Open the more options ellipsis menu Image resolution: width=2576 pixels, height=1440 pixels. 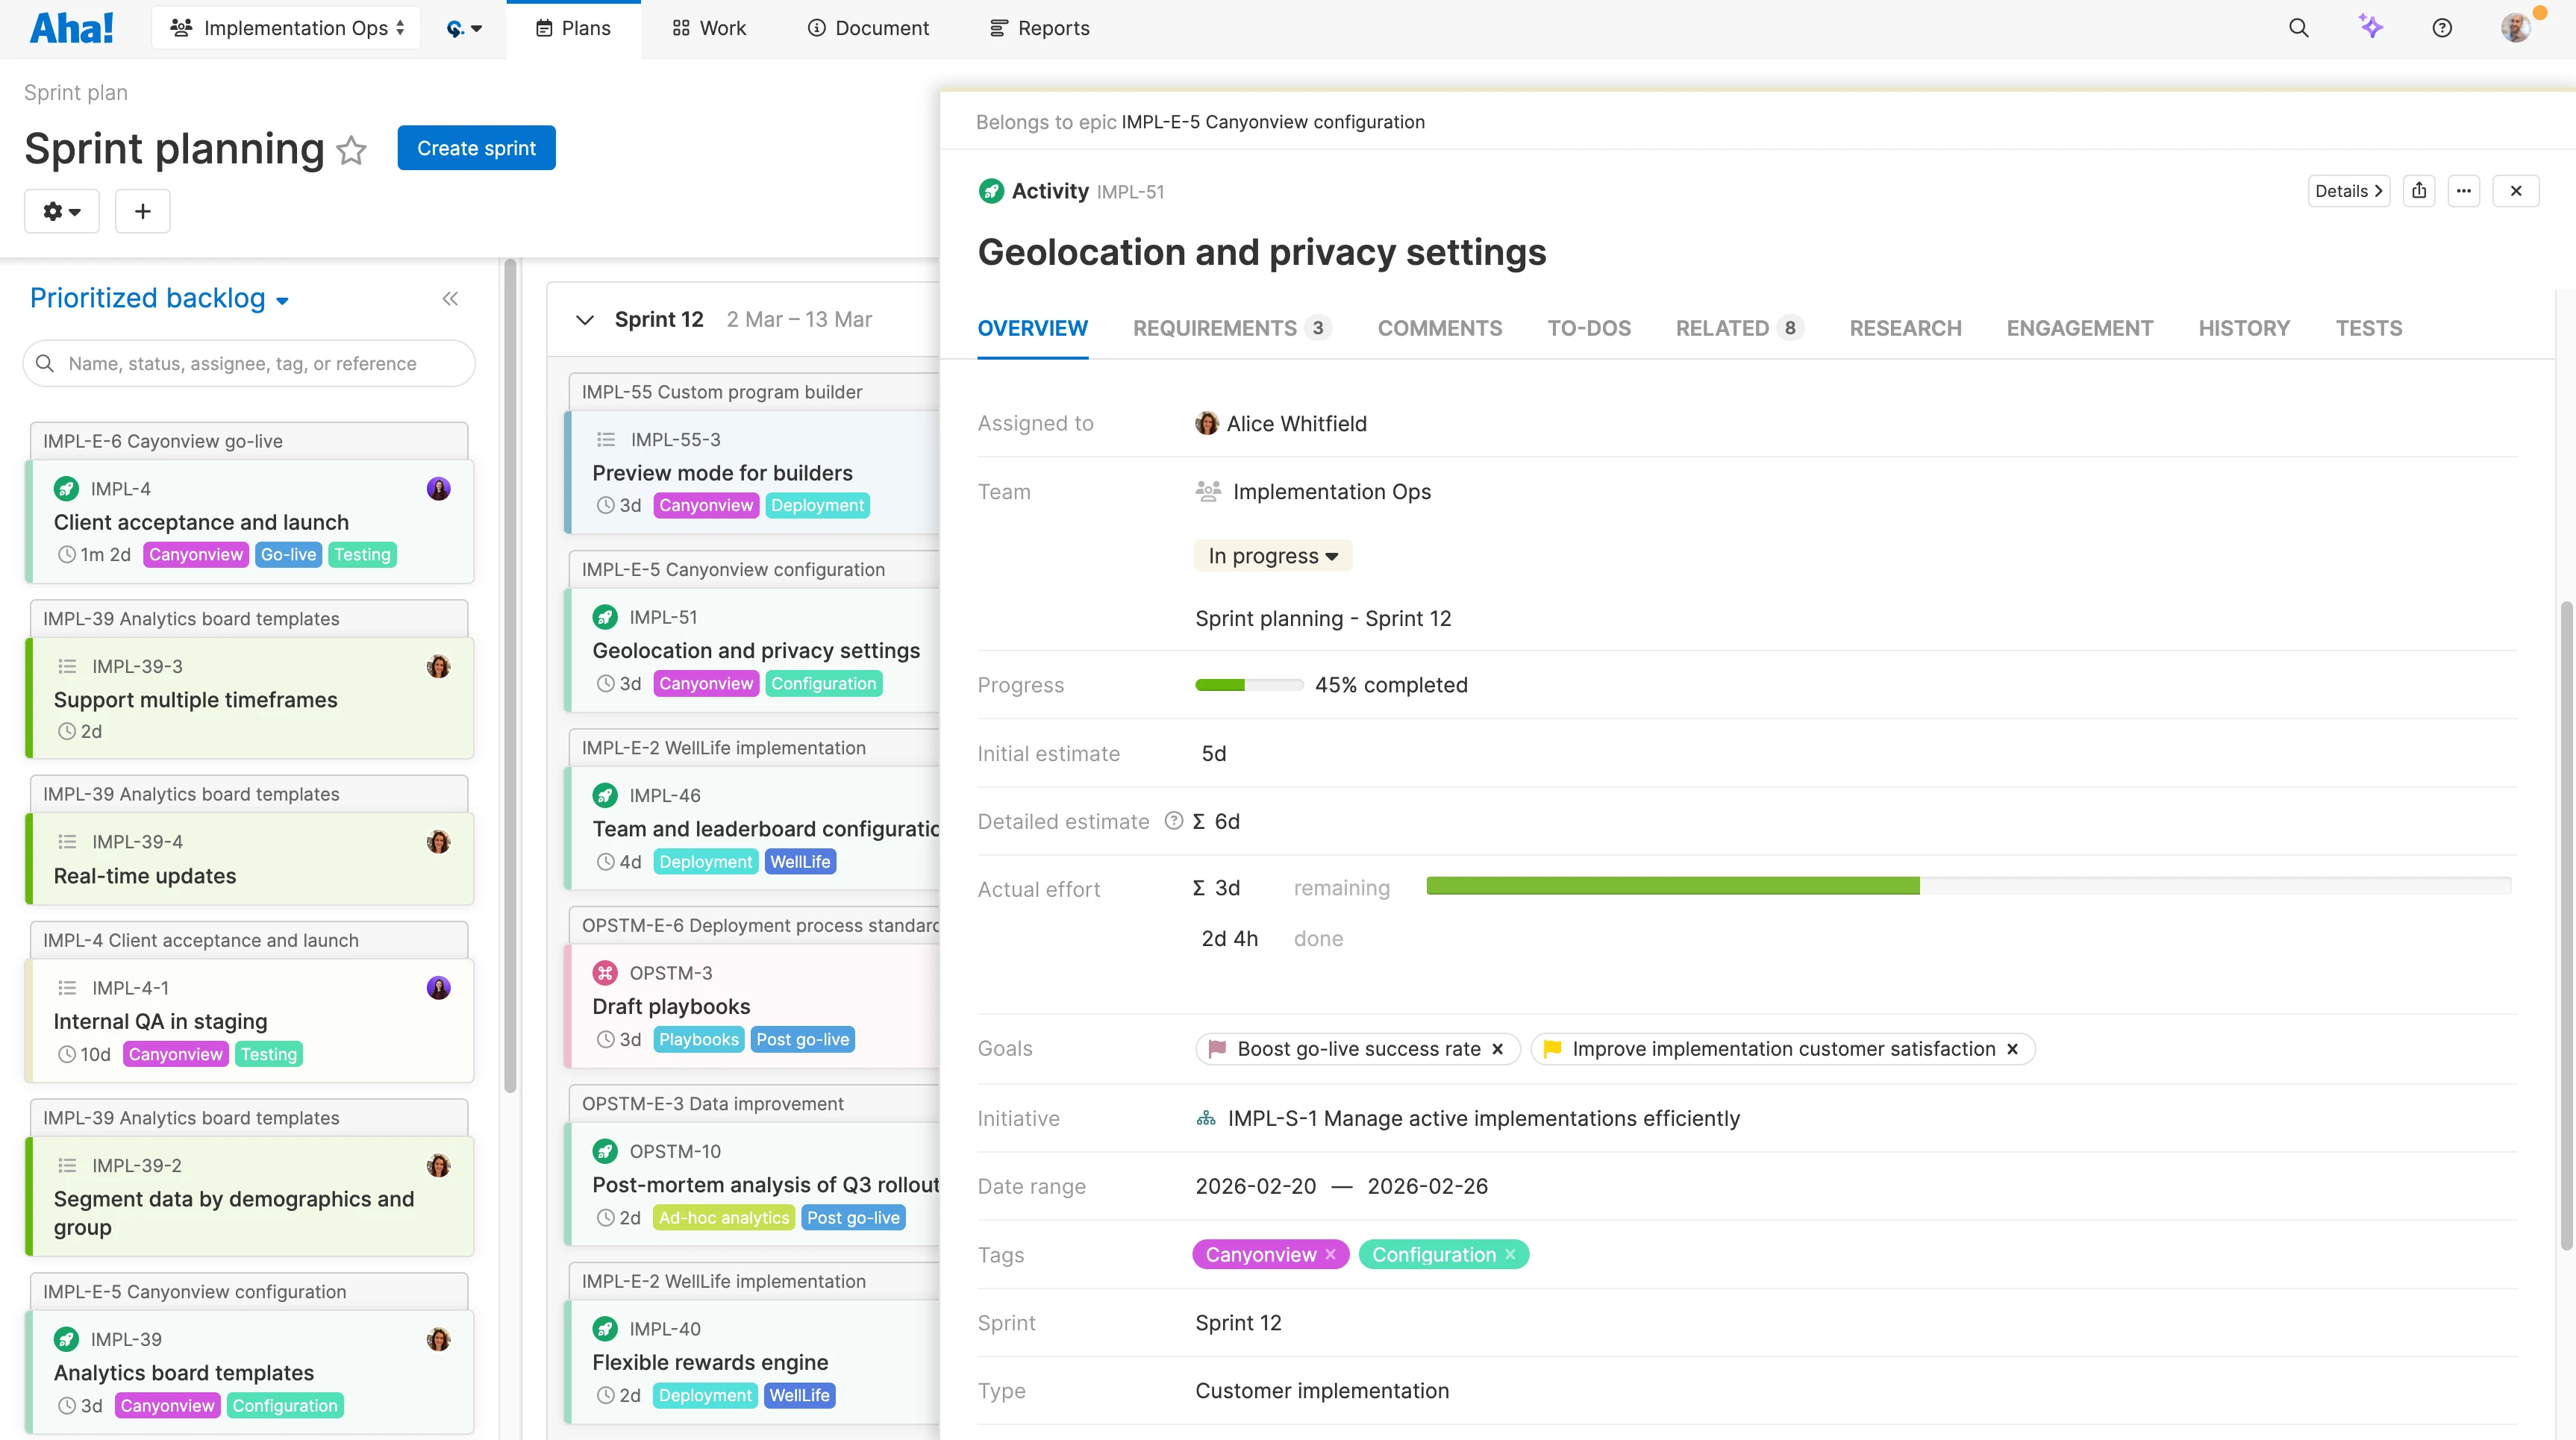click(x=2463, y=191)
